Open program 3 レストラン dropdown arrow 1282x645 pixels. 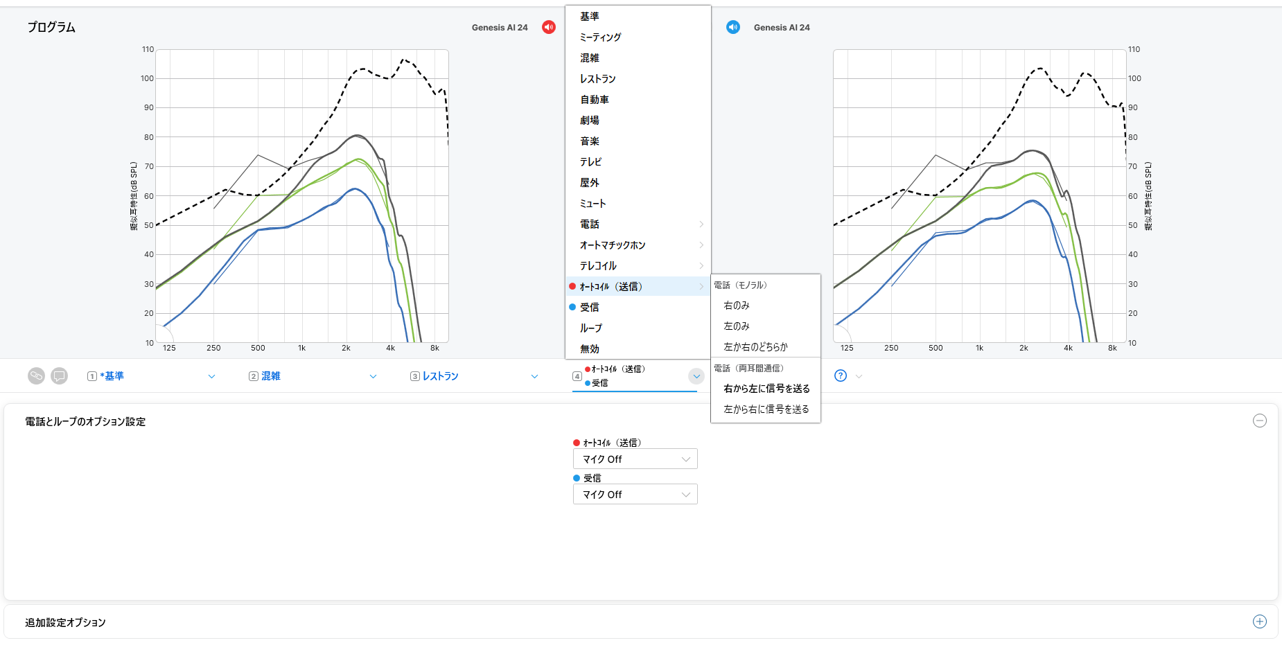534,376
